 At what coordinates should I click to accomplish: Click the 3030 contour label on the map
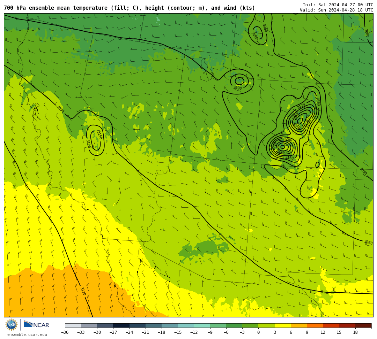[363, 171]
